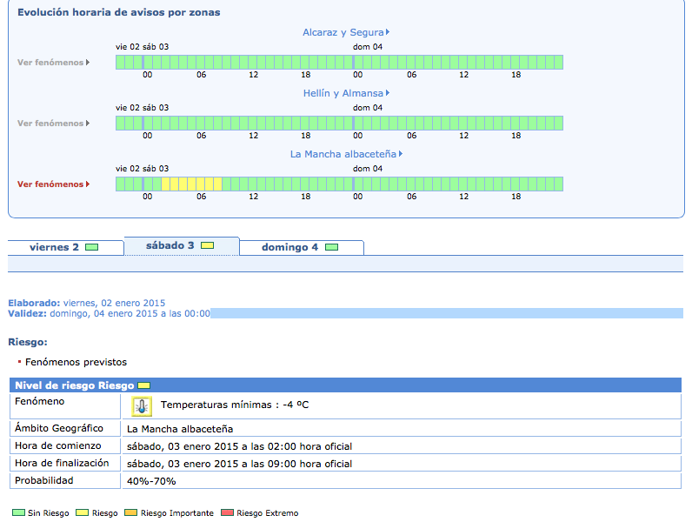Click the green Sin Riesgo legend box
The width and height of the screenshot is (692, 522).
click(17, 513)
